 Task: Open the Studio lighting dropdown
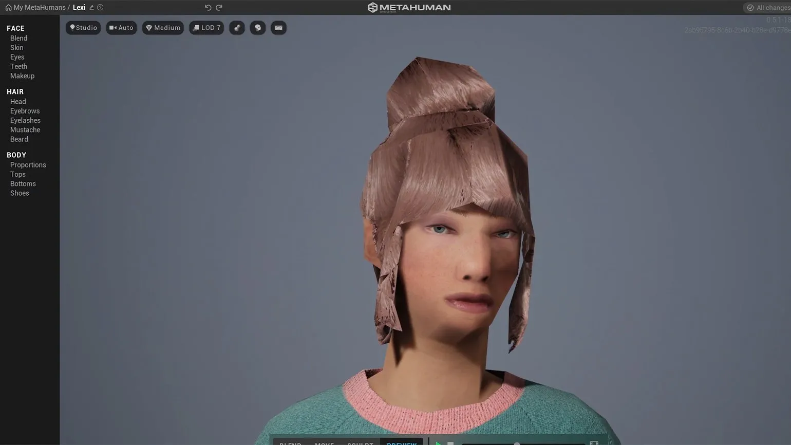tap(83, 28)
